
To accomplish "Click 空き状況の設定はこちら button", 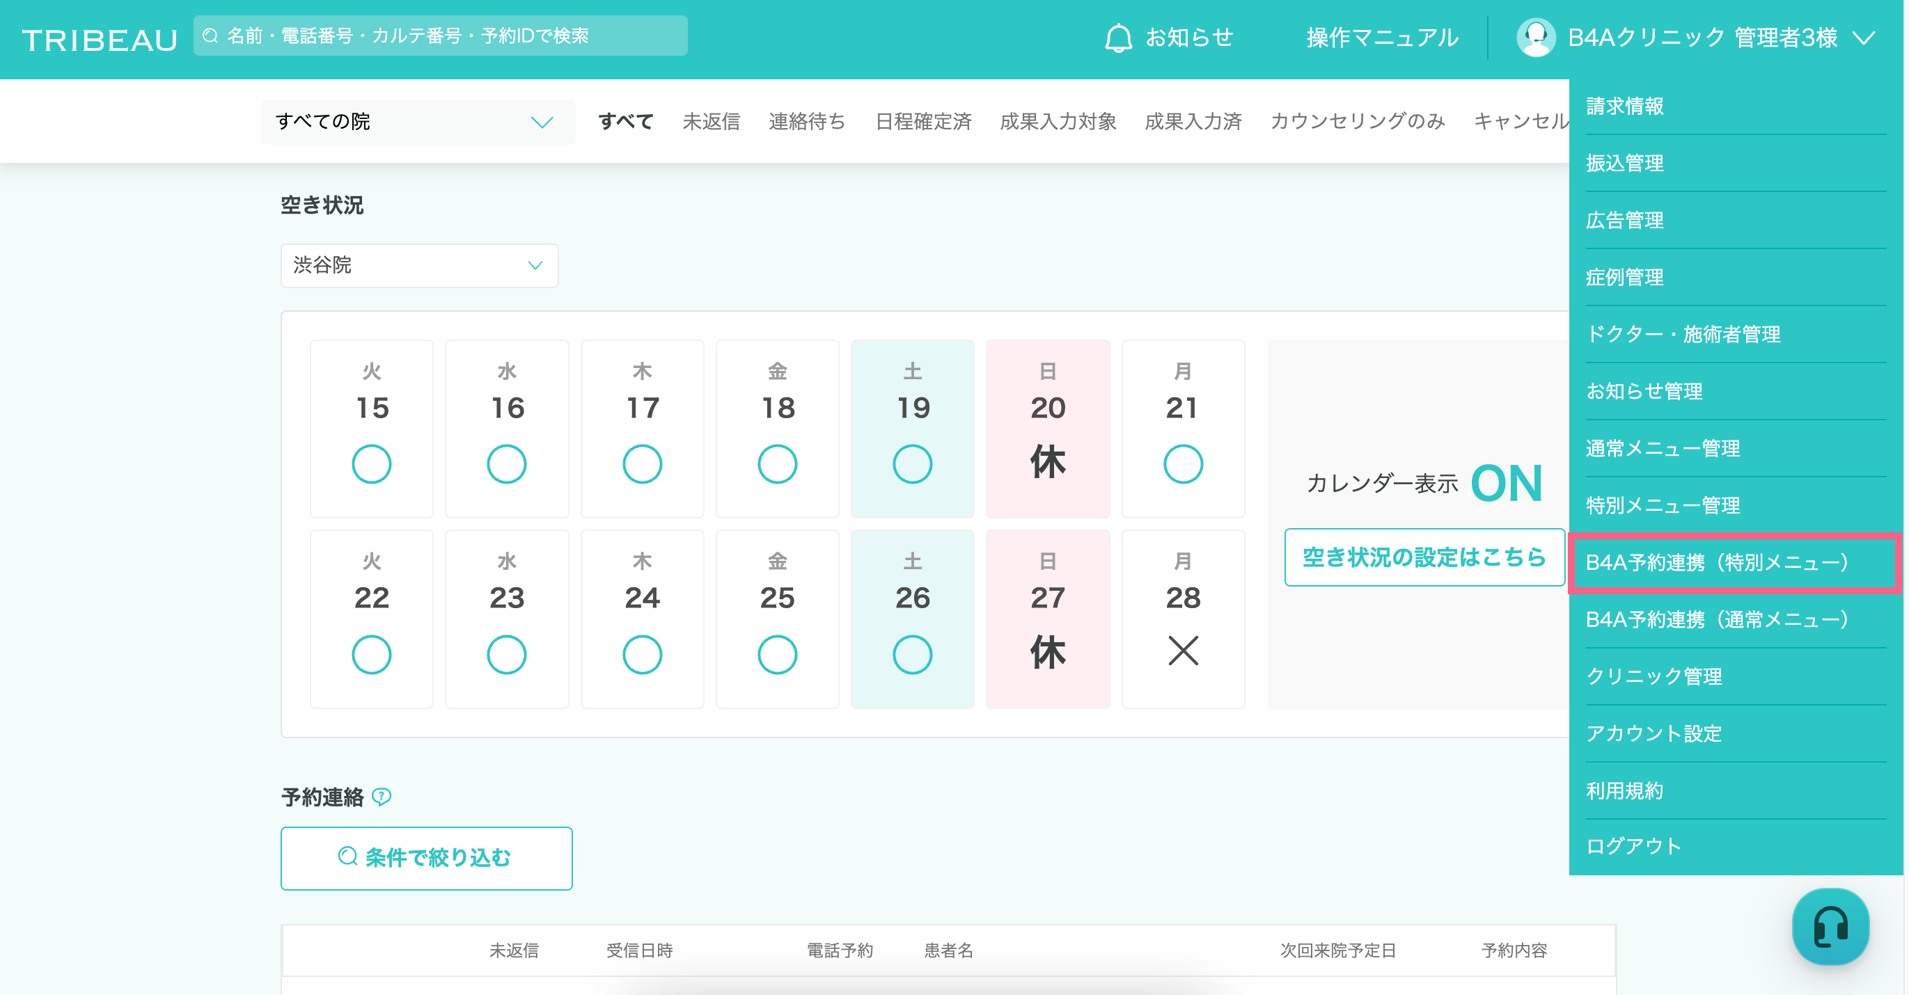I will click(1424, 557).
